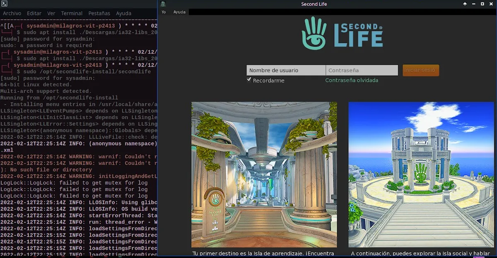The image size is (497, 258).
Task: Open the Pestañas menu in the terminal
Action: tap(99, 13)
